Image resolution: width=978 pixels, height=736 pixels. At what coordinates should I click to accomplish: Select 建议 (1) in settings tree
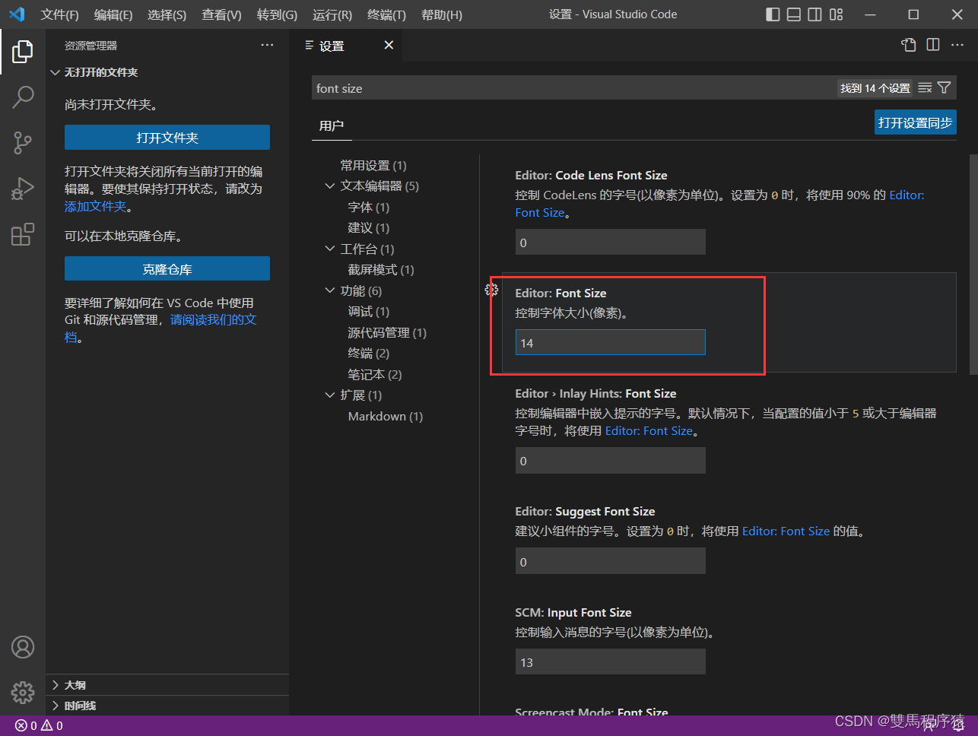369,228
